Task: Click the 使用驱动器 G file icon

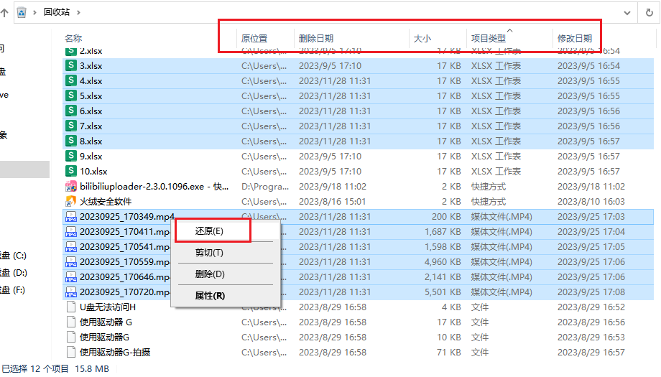Action: pos(71,322)
